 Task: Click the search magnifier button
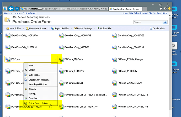165,22
